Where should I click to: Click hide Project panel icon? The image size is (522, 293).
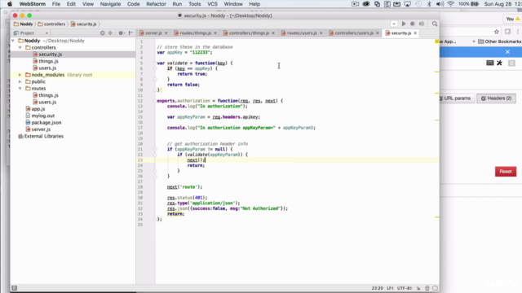(130, 33)
